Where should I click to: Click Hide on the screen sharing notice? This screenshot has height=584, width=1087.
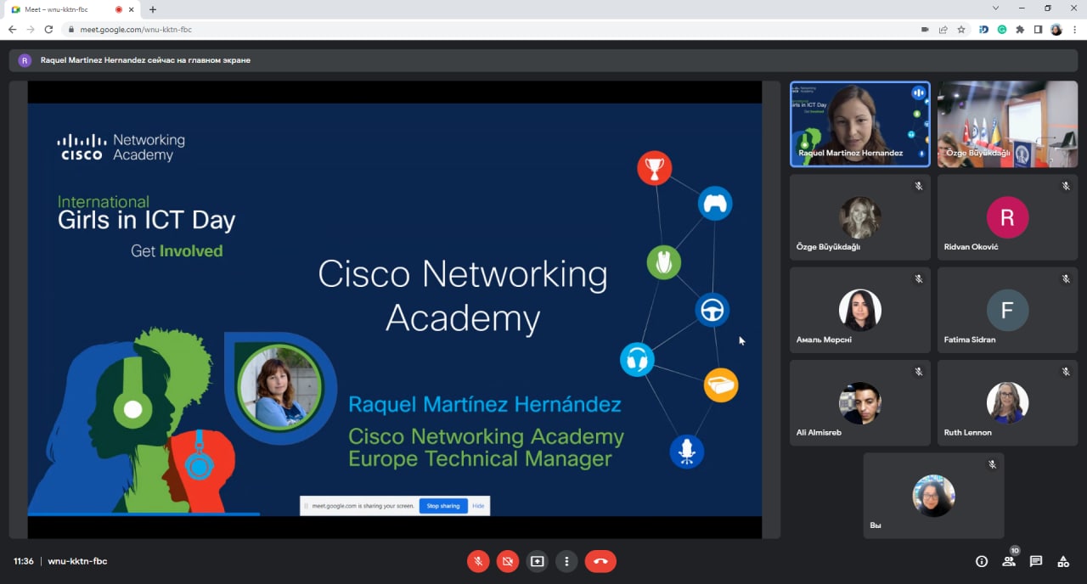pyautogui.click(x=478, y=506)
